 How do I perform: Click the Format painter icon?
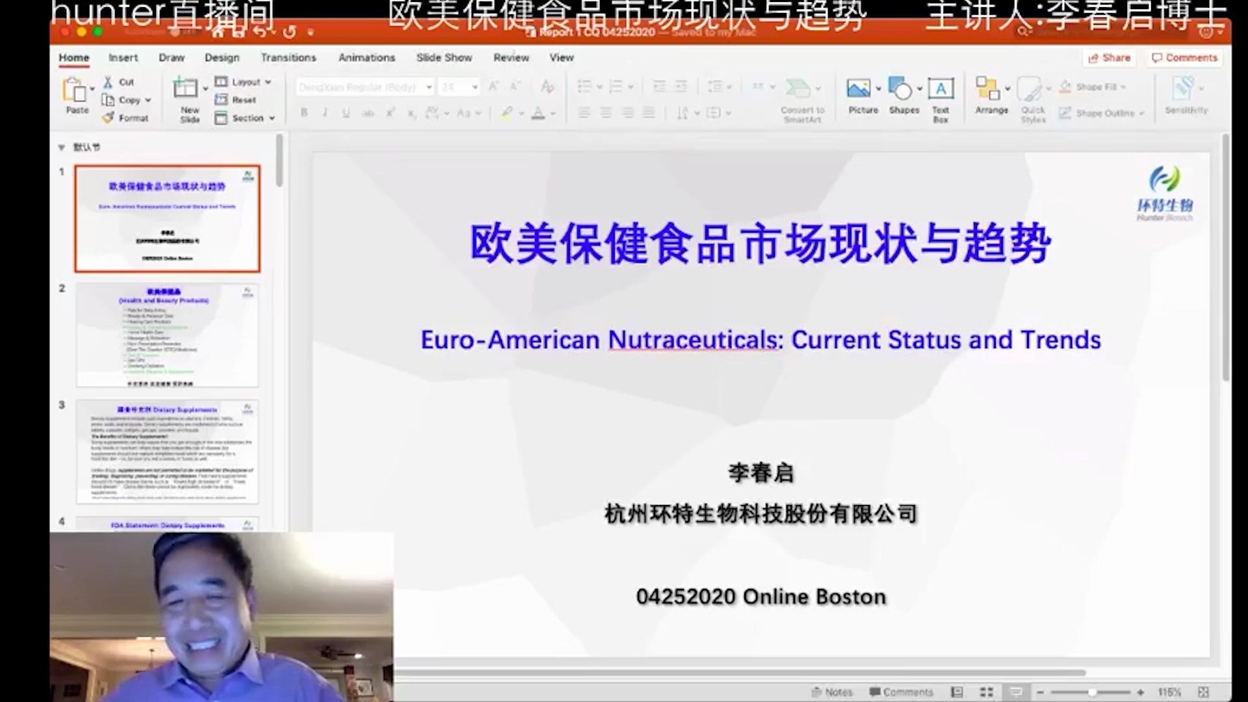click(108, 118)
